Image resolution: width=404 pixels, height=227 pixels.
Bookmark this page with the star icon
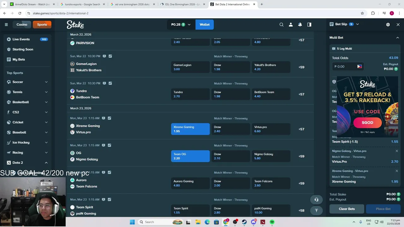click(362, 13)
